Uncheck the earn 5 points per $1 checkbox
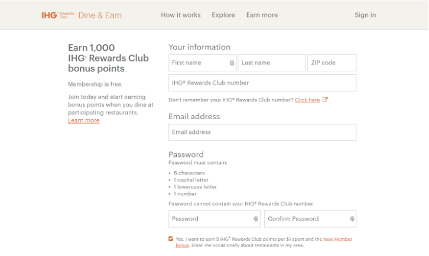Viewport: 429px width, 256px height. point(171,238)
